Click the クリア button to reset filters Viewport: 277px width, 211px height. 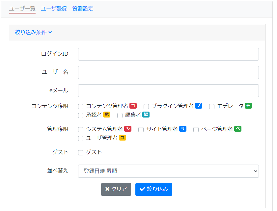coord(116,189)
